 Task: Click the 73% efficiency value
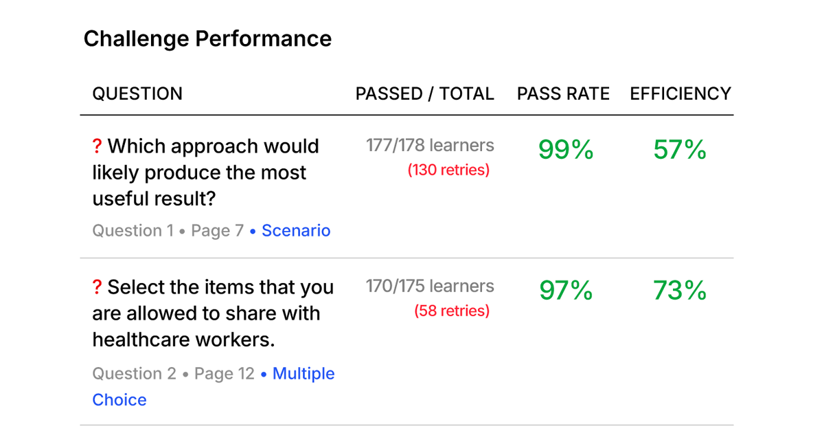(x=680, y=290)
